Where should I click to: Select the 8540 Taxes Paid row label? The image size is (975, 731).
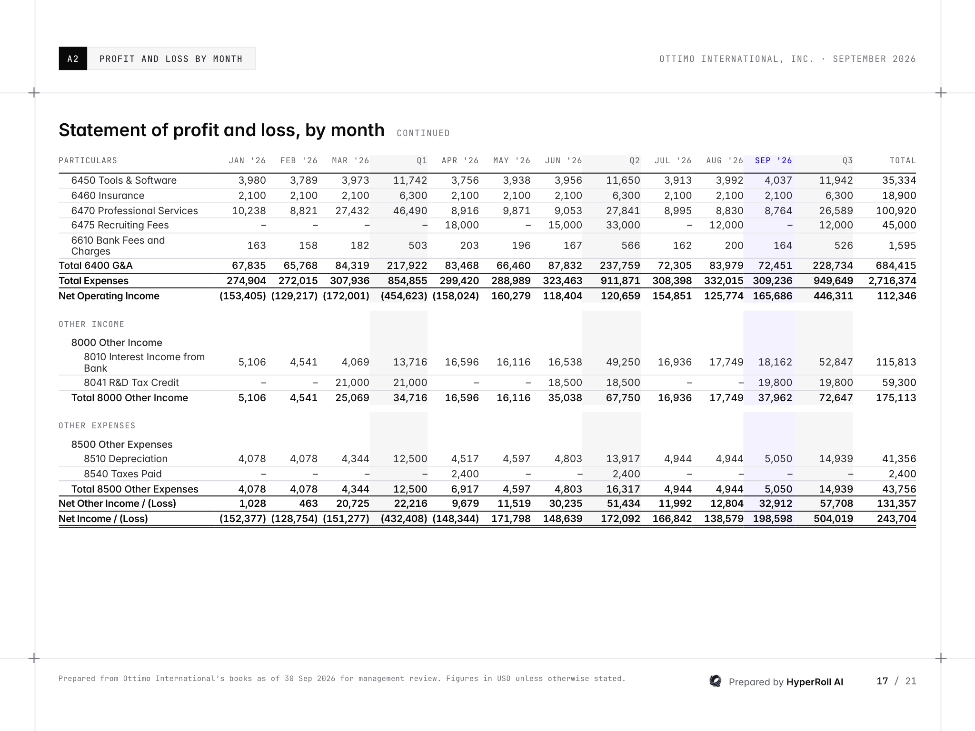tap(123, 474)
